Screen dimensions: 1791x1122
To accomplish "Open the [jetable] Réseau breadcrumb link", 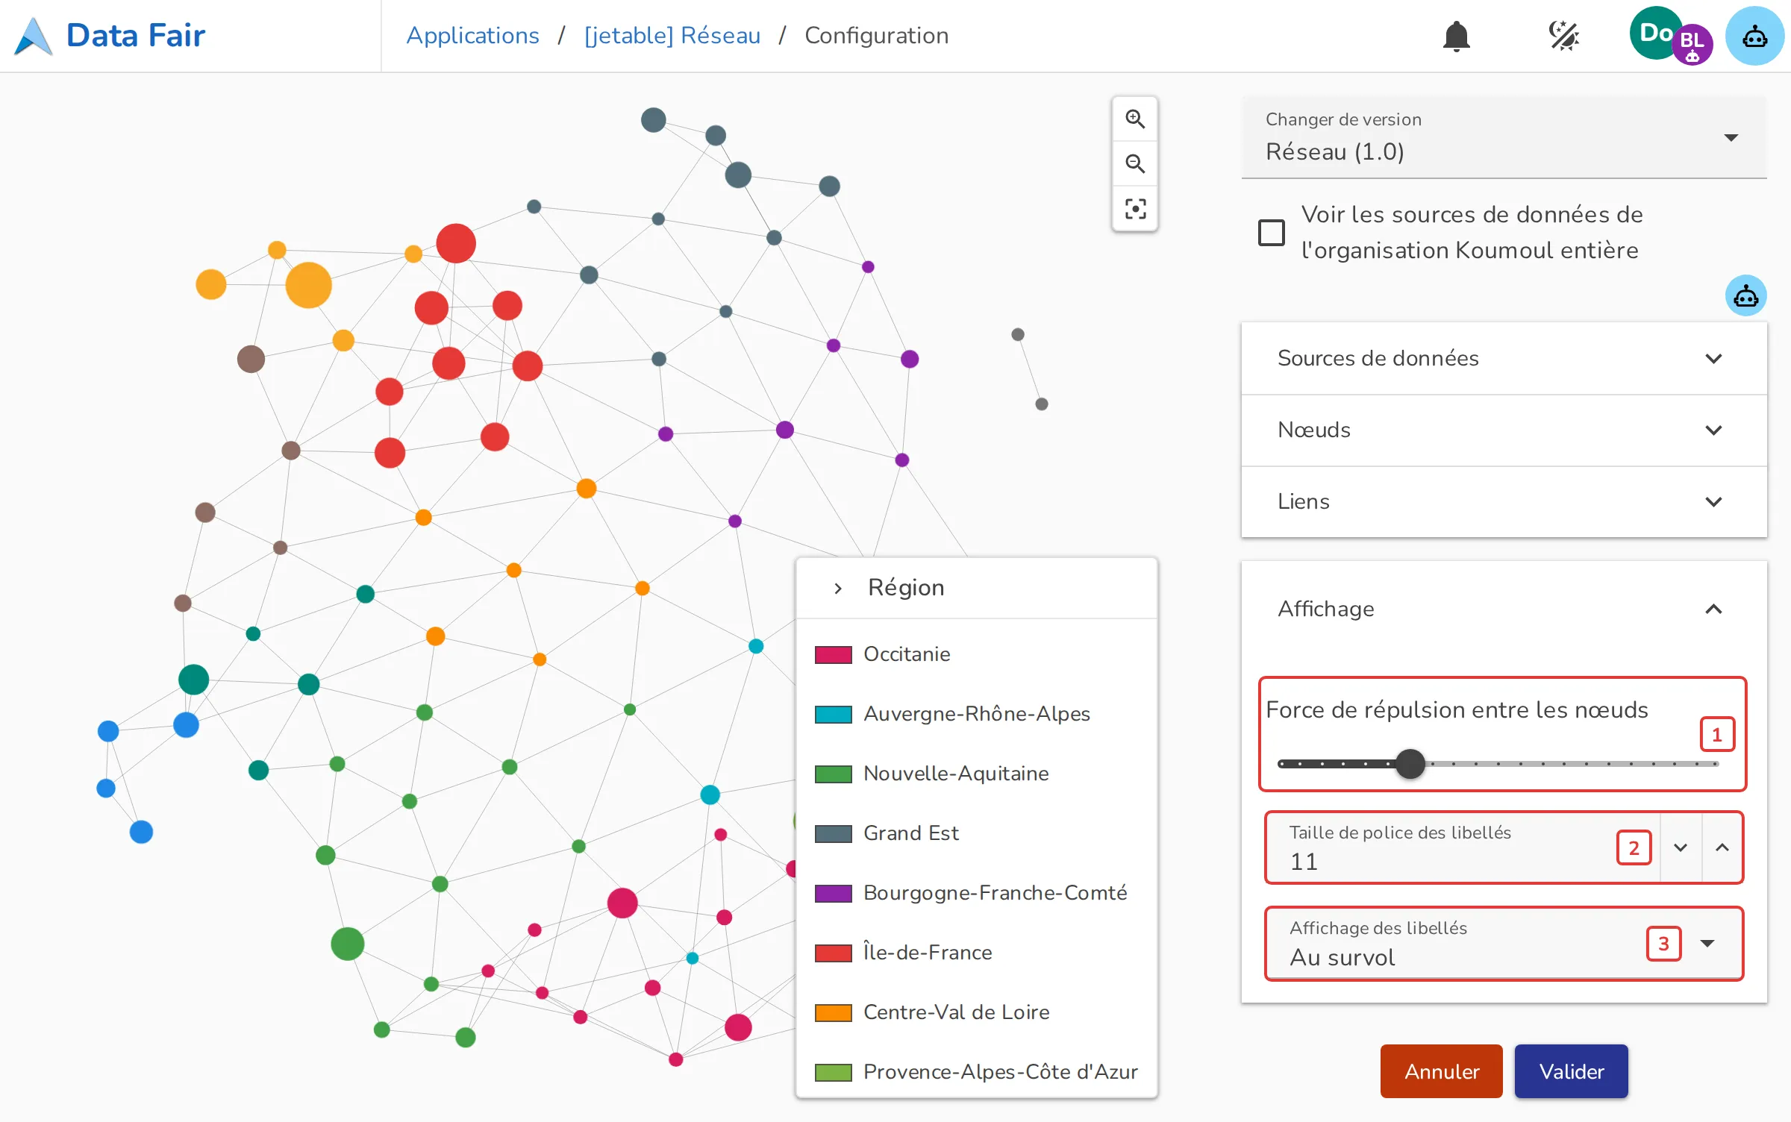I will [x=672, y=35].
